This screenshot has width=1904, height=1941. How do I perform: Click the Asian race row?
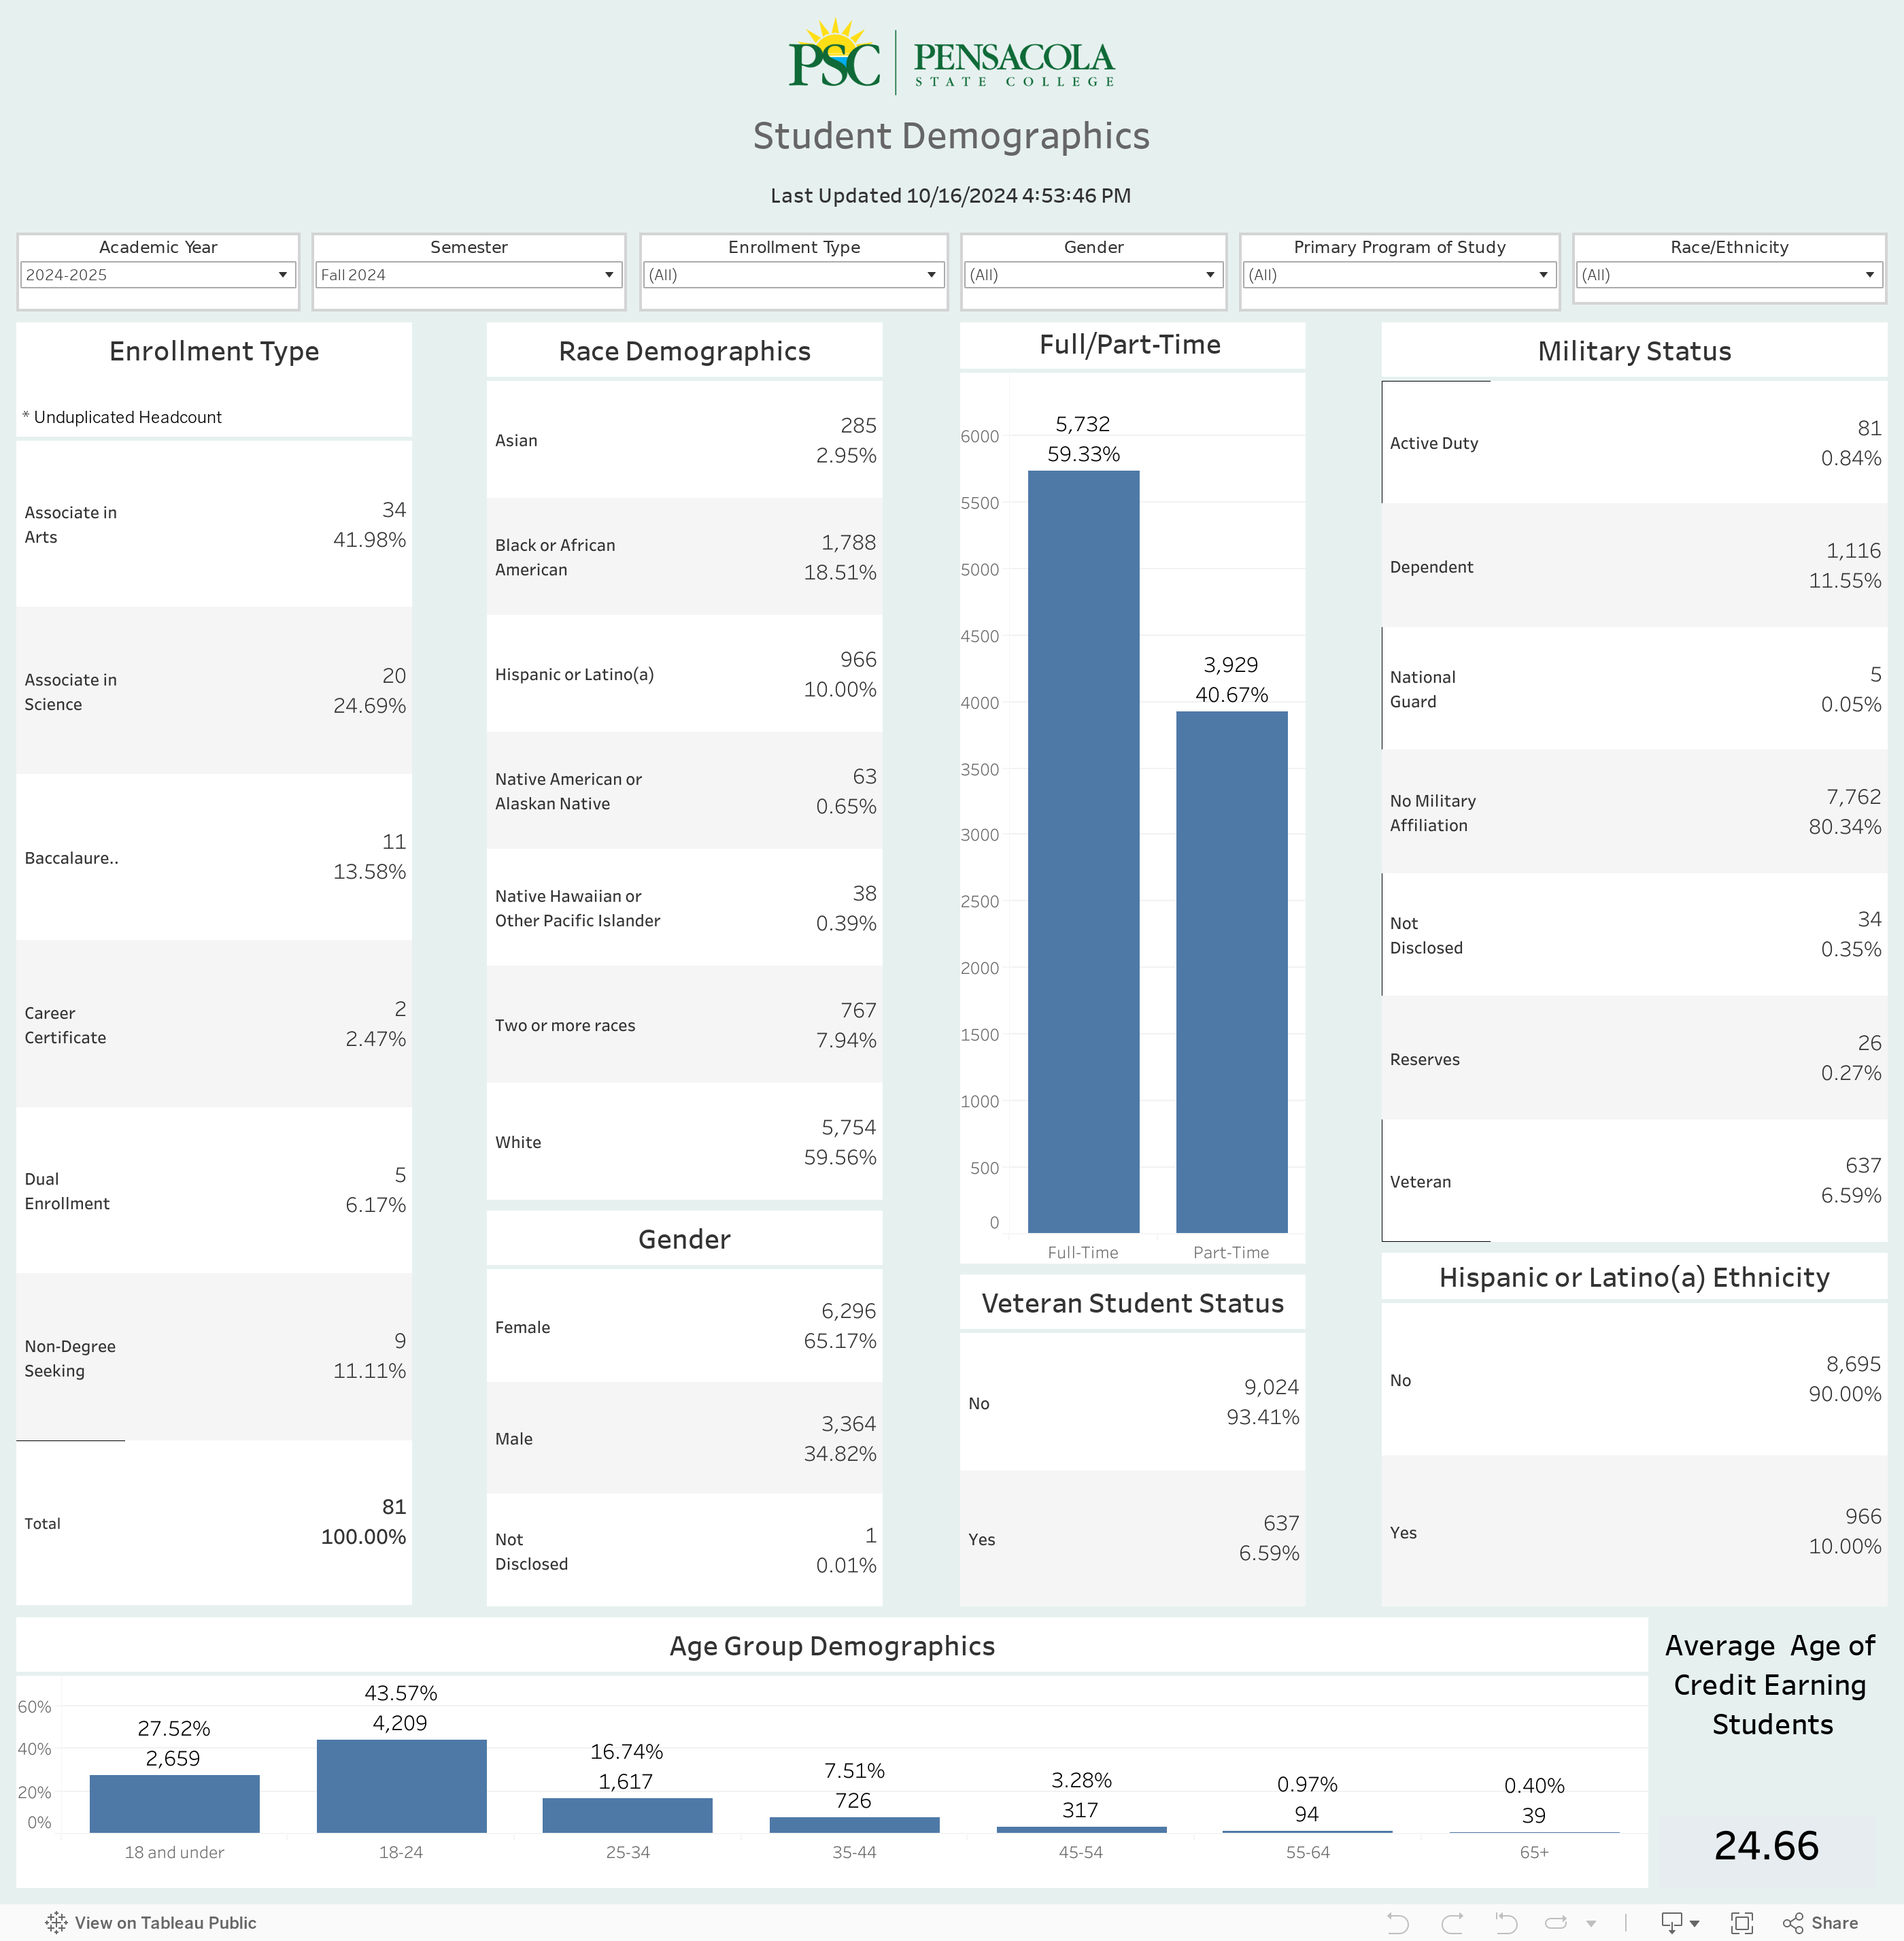point(684,440)
